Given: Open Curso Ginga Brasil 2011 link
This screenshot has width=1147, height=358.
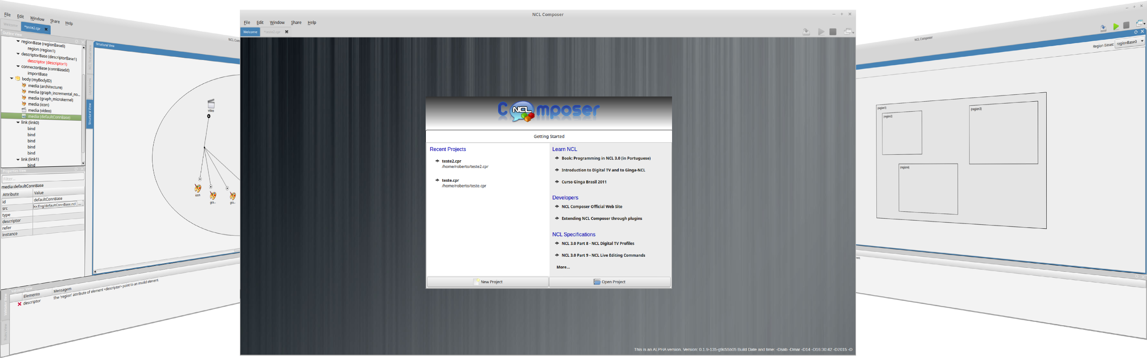Looking at the screenshot, I should click(x=584, y=182).
